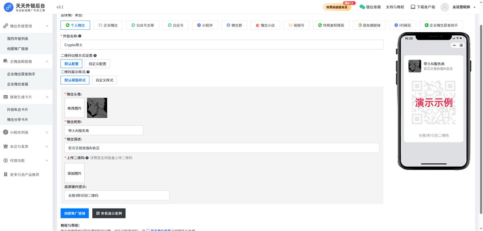Click the uploaded WeChat avatar thumbnail
Screen dimensions: 483x231
(x=97, y=108)
